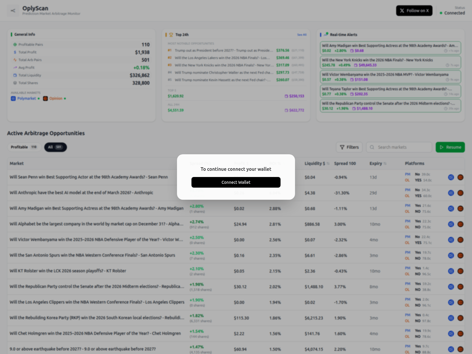Open the Filters button
This screenshot has height=354, width=472.
[x=349, y=147]
